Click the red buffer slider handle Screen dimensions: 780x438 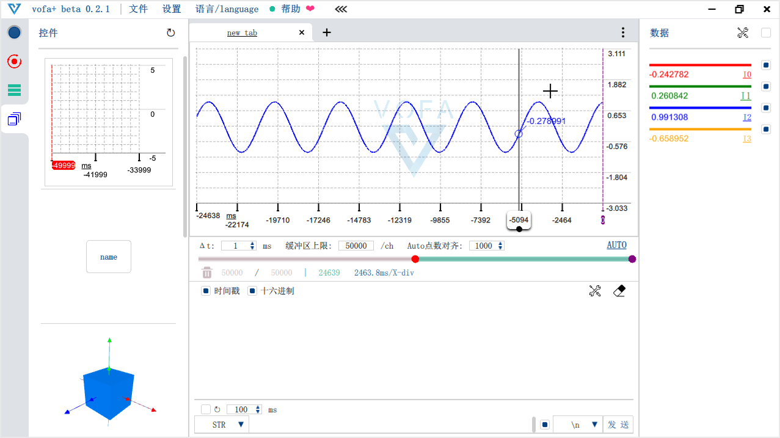tap(415, 259)
